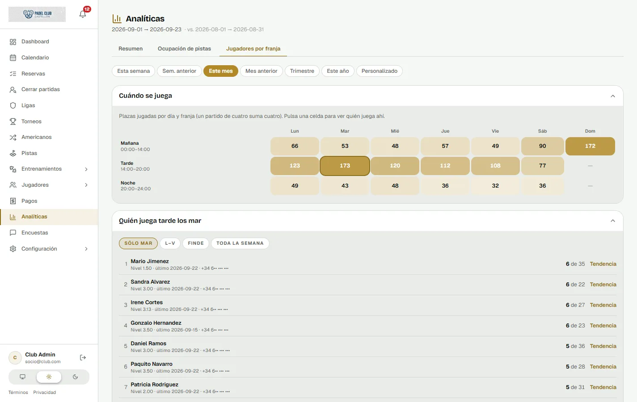Open Tendencia for Mario Jimenez
Image resolution: width=637 pixels, height=402 pixels.
pos(603,264)
